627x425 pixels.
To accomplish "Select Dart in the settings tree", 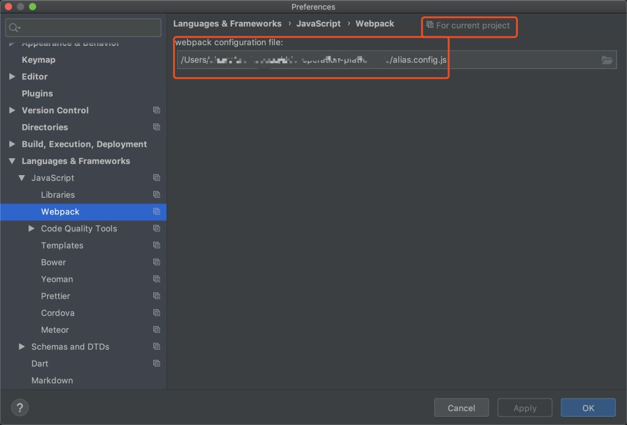I will point(39,364).
